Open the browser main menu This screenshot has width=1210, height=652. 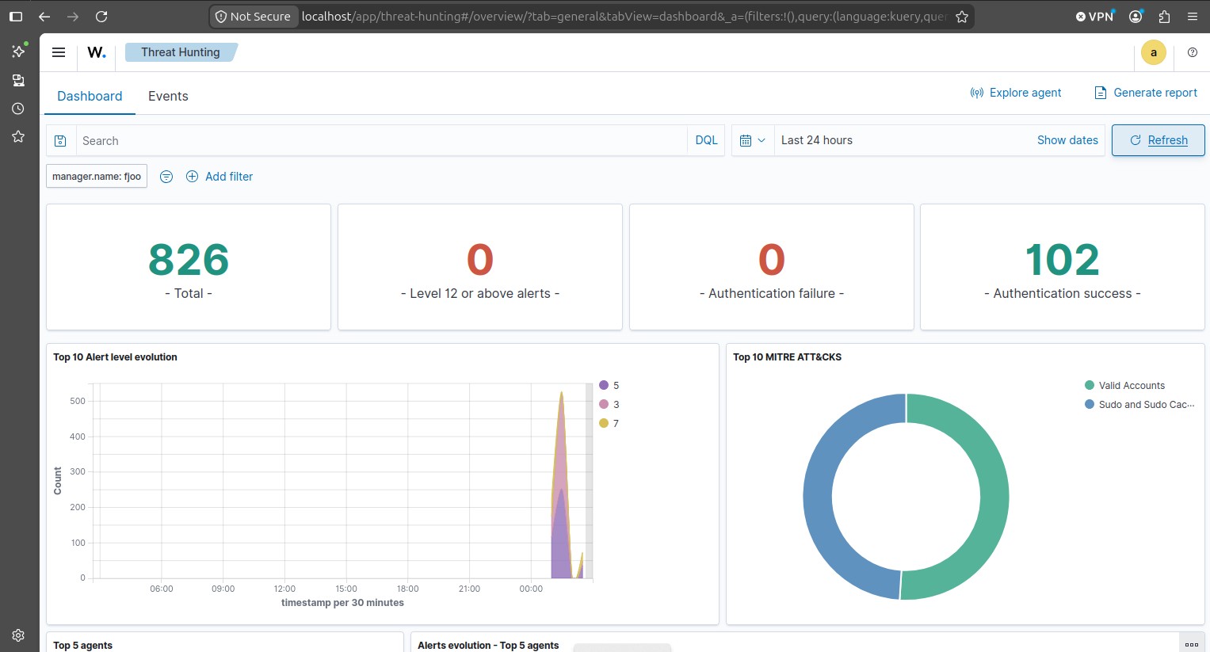(1193, 17)
